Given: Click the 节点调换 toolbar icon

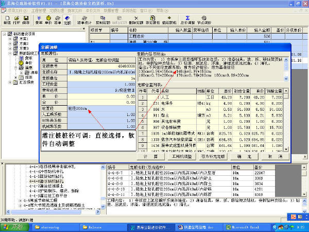Looking at the screenshot, I should pyautogui.click(x=204, y=21).
